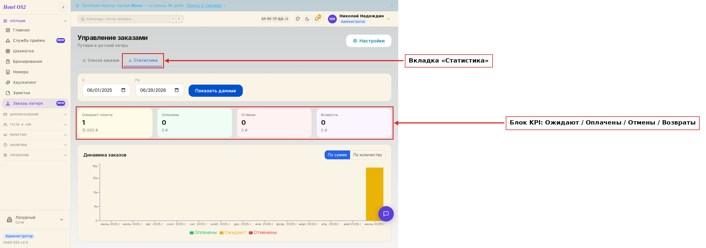Open the chat support bubble

[x=386, y=214]
